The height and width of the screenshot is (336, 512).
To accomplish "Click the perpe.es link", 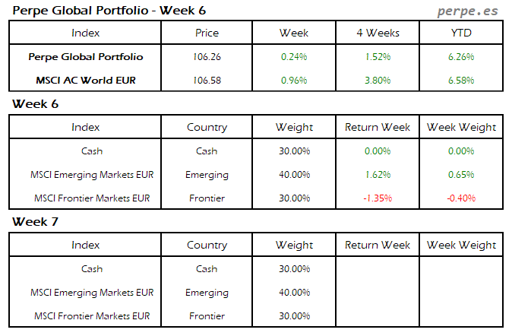I will click(469, 11).
